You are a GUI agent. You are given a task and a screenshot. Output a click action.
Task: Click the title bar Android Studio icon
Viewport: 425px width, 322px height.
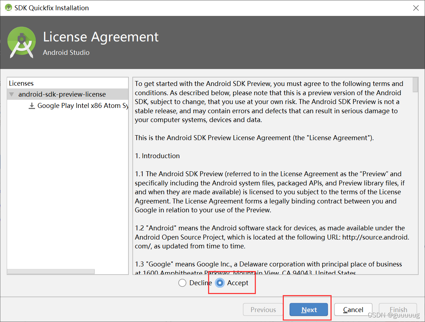(x=8, y=8)
